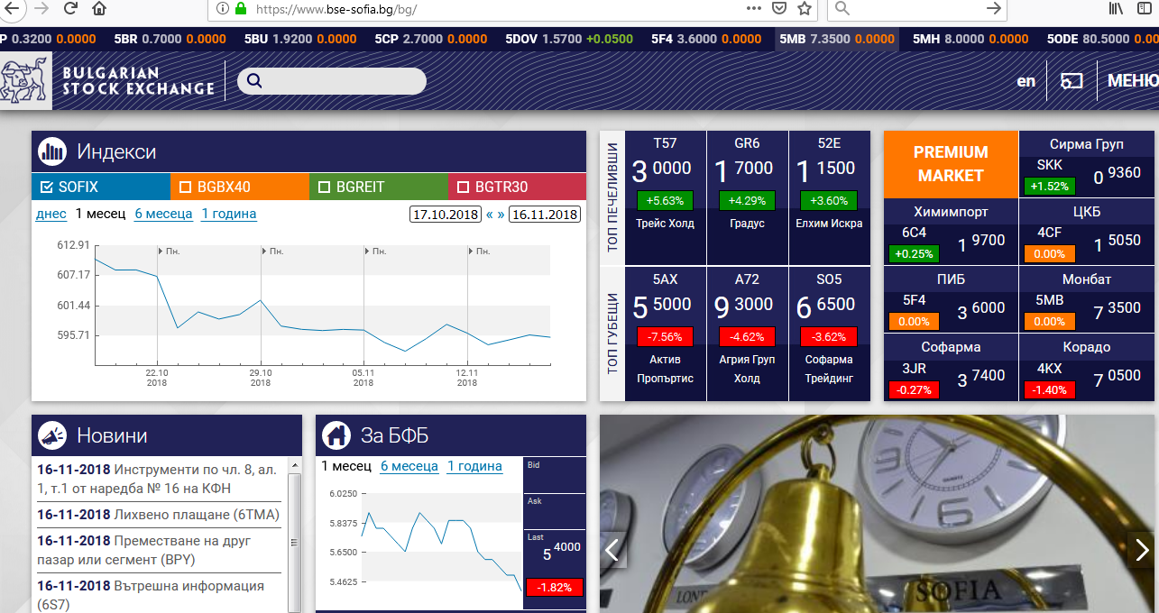Open the Химимпорт 6C4 tile

(951, 232)
